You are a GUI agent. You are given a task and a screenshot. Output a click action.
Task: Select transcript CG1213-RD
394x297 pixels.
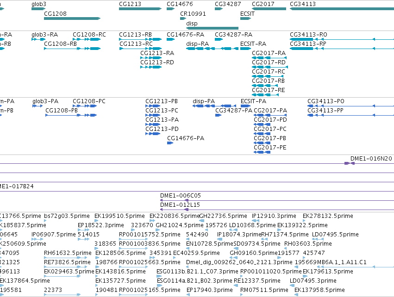[x=157, y=62]
